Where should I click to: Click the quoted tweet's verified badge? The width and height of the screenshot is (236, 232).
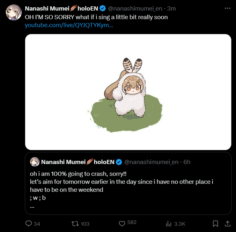(119, 162)
